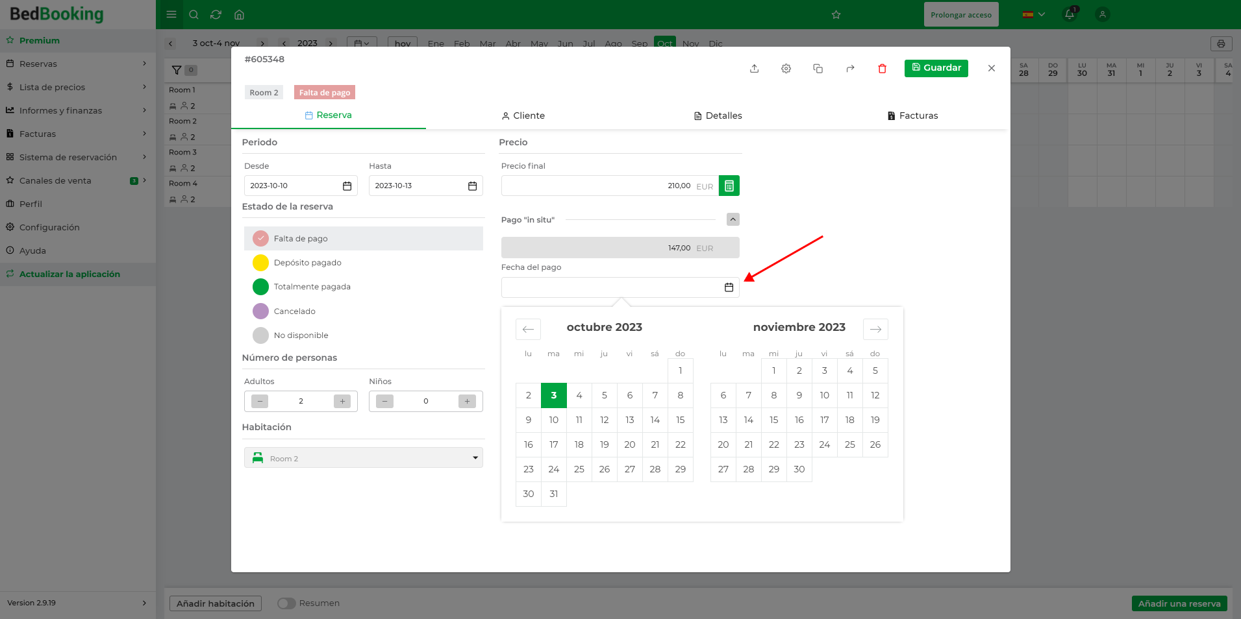Click Prolongar acceso button
The height and width of the screenshot is (619, 1241).
[961, 14]
